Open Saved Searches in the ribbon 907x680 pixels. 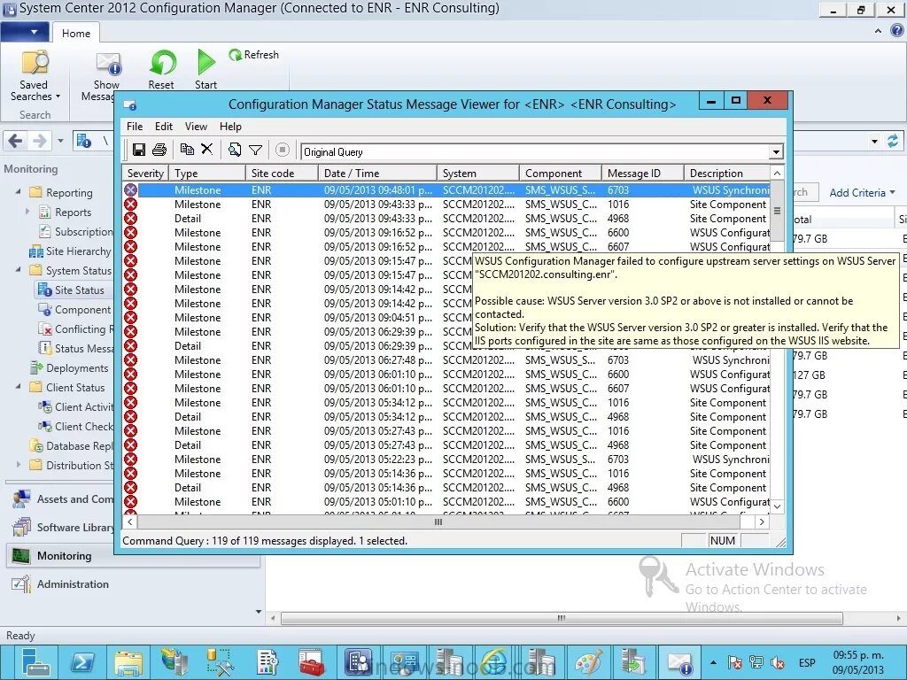pyautogui.click(x=35, y=76)
